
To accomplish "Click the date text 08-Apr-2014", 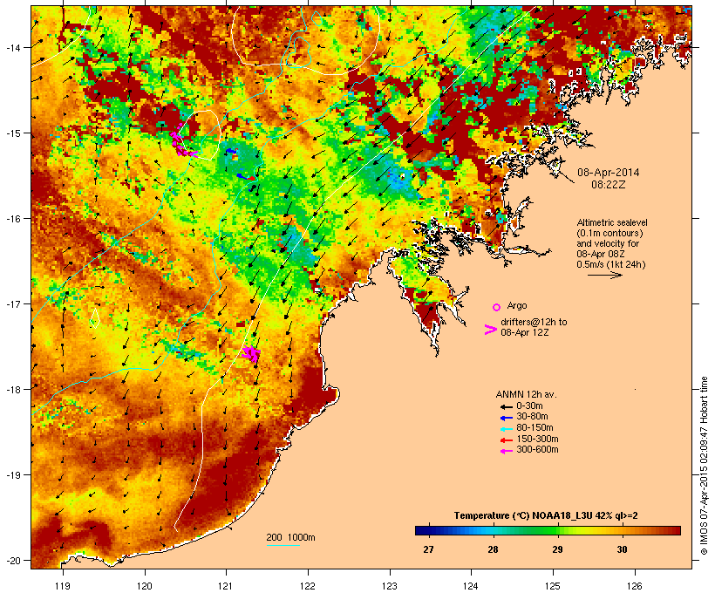I will click(609, 173).
